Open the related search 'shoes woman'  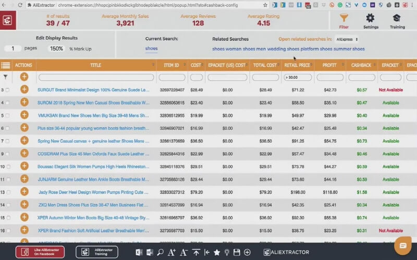tap(227, 49)
